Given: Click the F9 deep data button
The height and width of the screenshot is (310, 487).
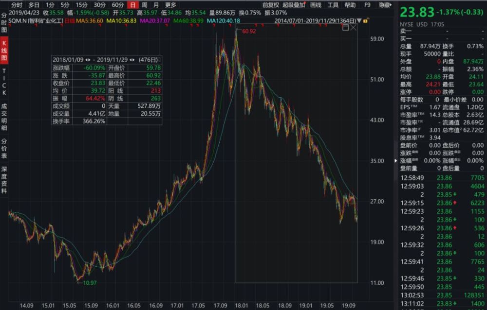Looking at the screenshot, I should 367,5.
